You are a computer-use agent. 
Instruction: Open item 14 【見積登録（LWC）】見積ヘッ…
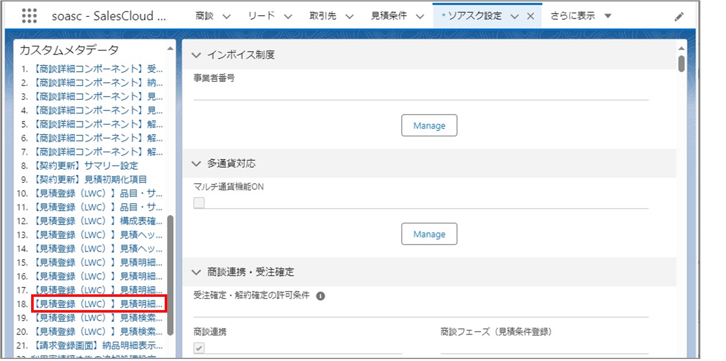98,248
